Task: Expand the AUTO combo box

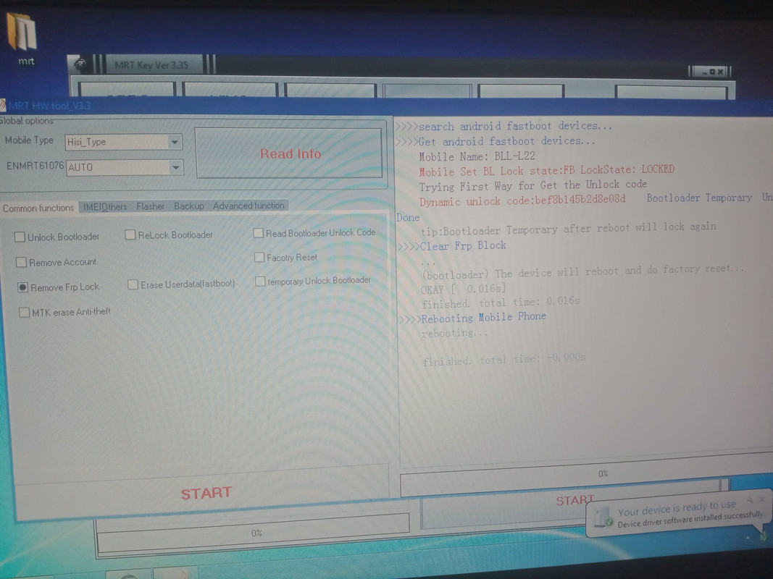Action: 175,167
